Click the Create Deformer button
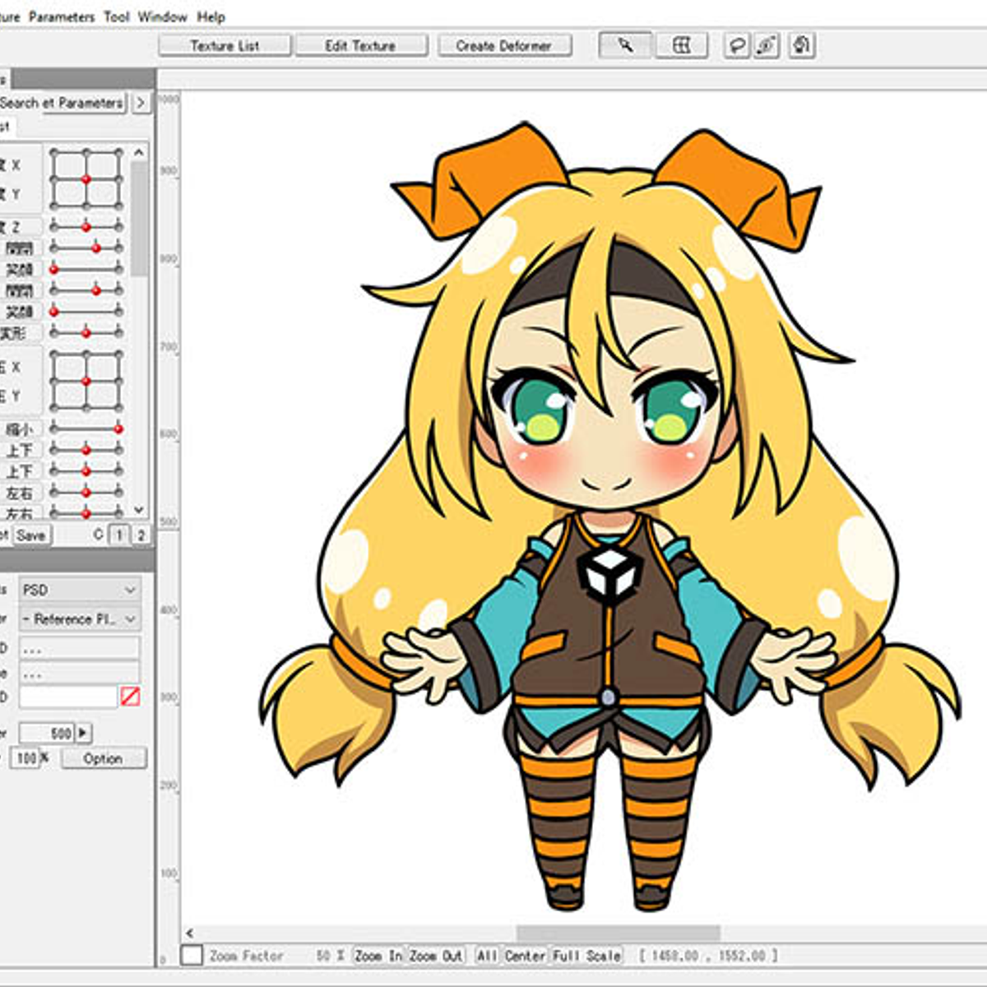This screenshot has width=987, height=987. 503,46
